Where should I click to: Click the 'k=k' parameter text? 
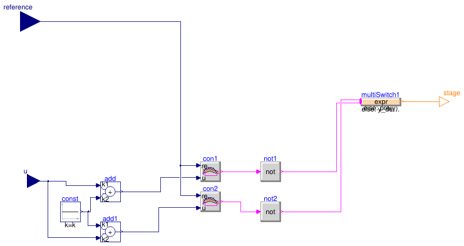coord(70,225)
